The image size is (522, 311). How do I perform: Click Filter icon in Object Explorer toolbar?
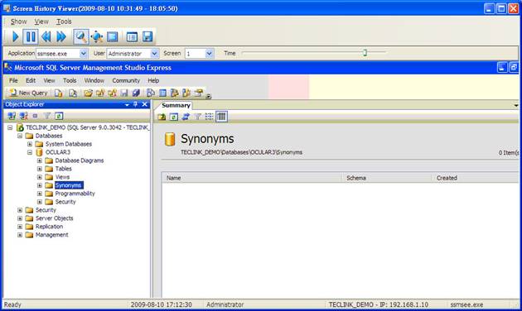47,116
